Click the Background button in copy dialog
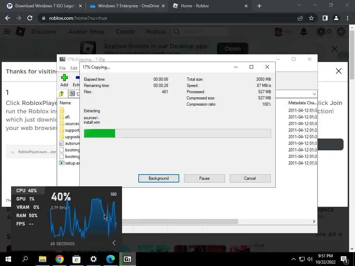355x266 pixels. click(158, 178)
